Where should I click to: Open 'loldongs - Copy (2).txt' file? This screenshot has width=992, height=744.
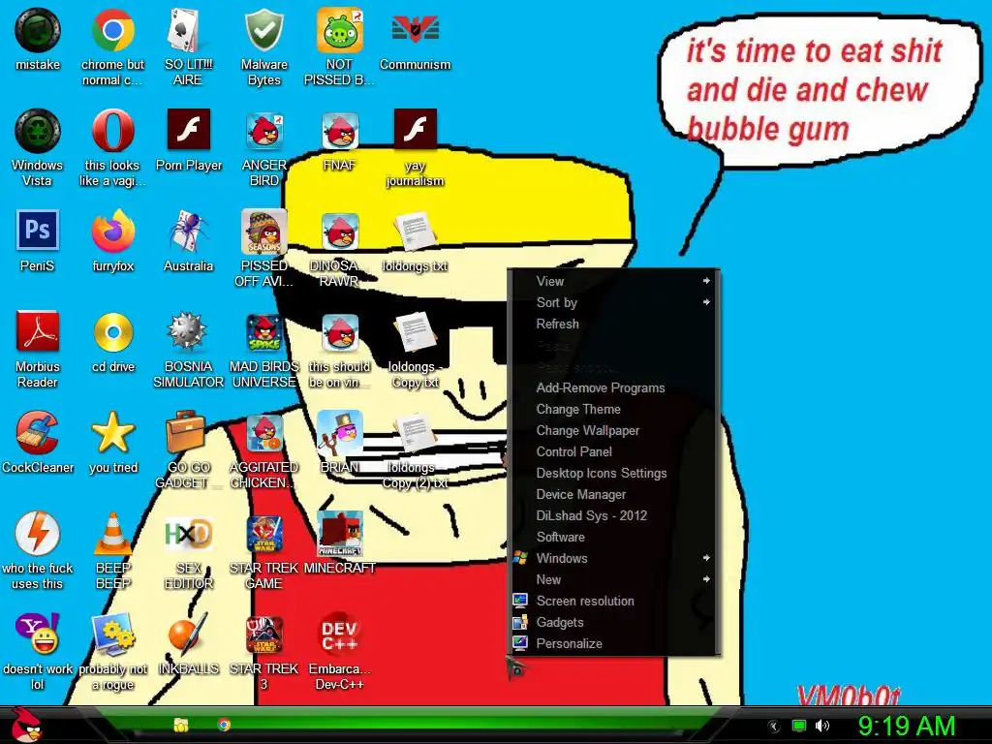(x=415, y=433)
